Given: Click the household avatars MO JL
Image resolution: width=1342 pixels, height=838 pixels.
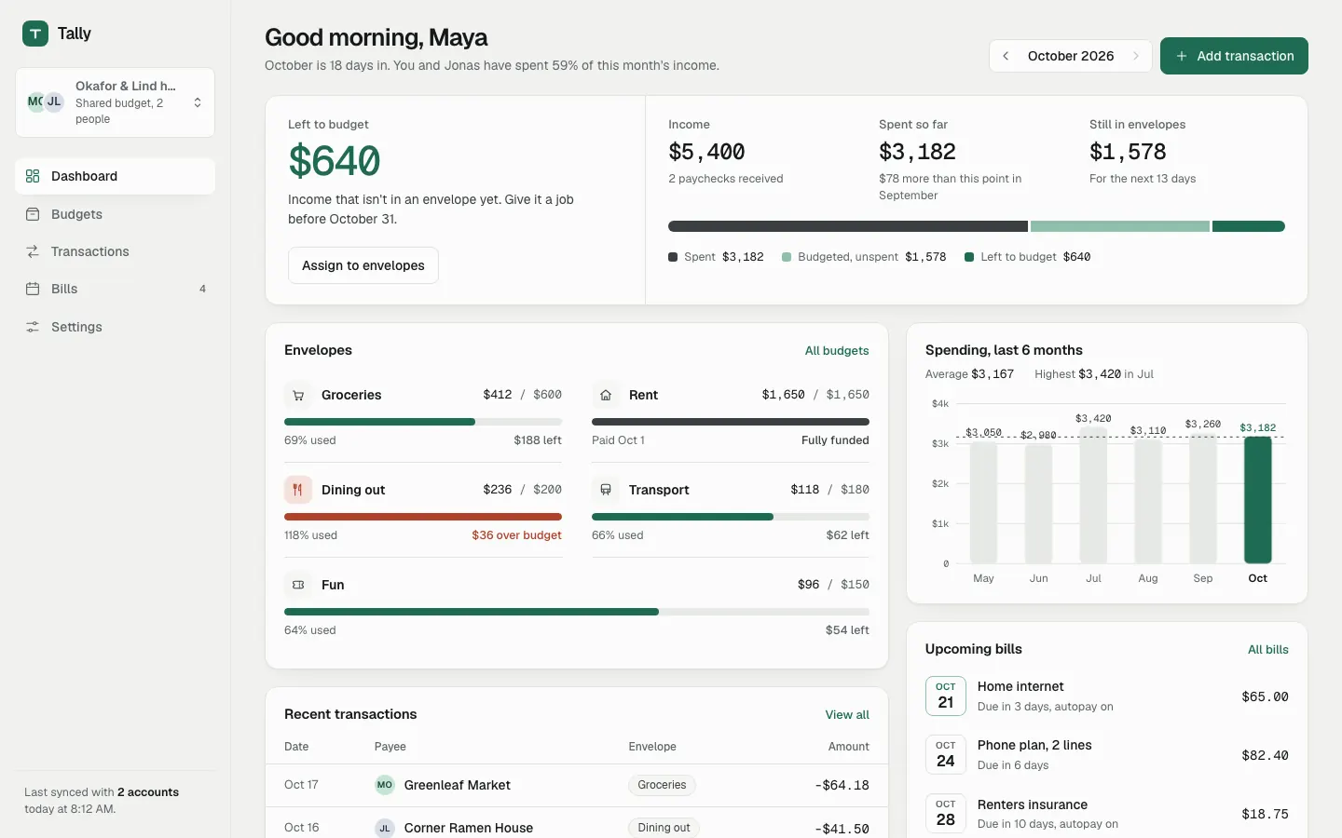Looking at the screenshot, I should click(46, 102).
